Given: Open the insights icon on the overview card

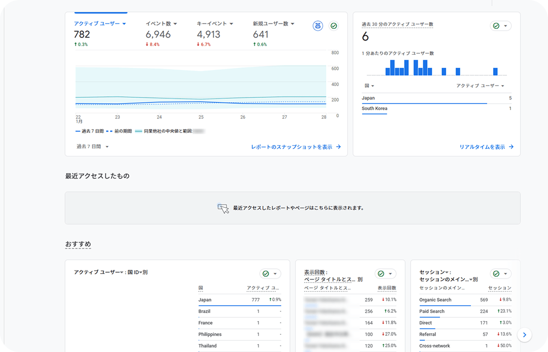Looking at the screenshot, I should [318, 26].
